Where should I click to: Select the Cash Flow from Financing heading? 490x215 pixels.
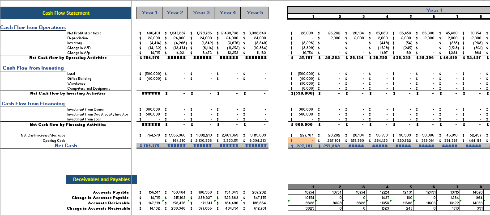33,103
